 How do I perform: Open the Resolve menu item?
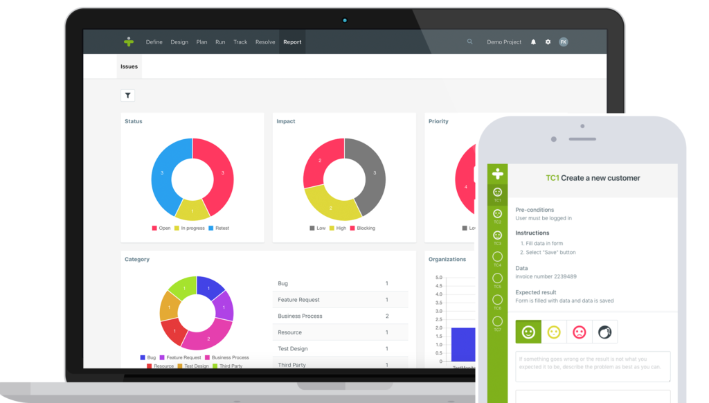coord(265,42)
